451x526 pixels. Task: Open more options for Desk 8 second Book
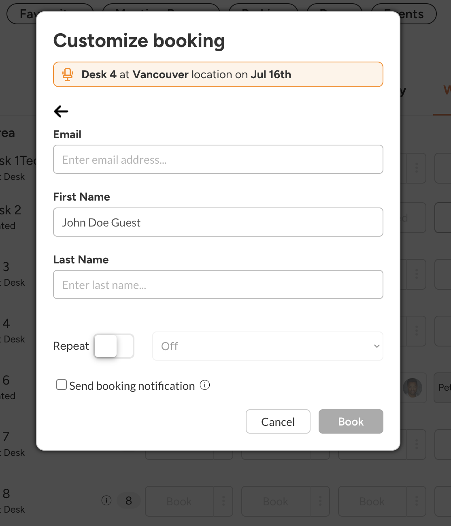pos(320,501)
